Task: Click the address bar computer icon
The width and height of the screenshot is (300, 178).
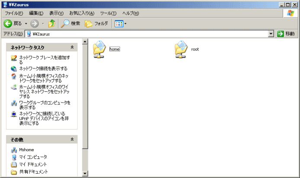Action: pos(29,34)
